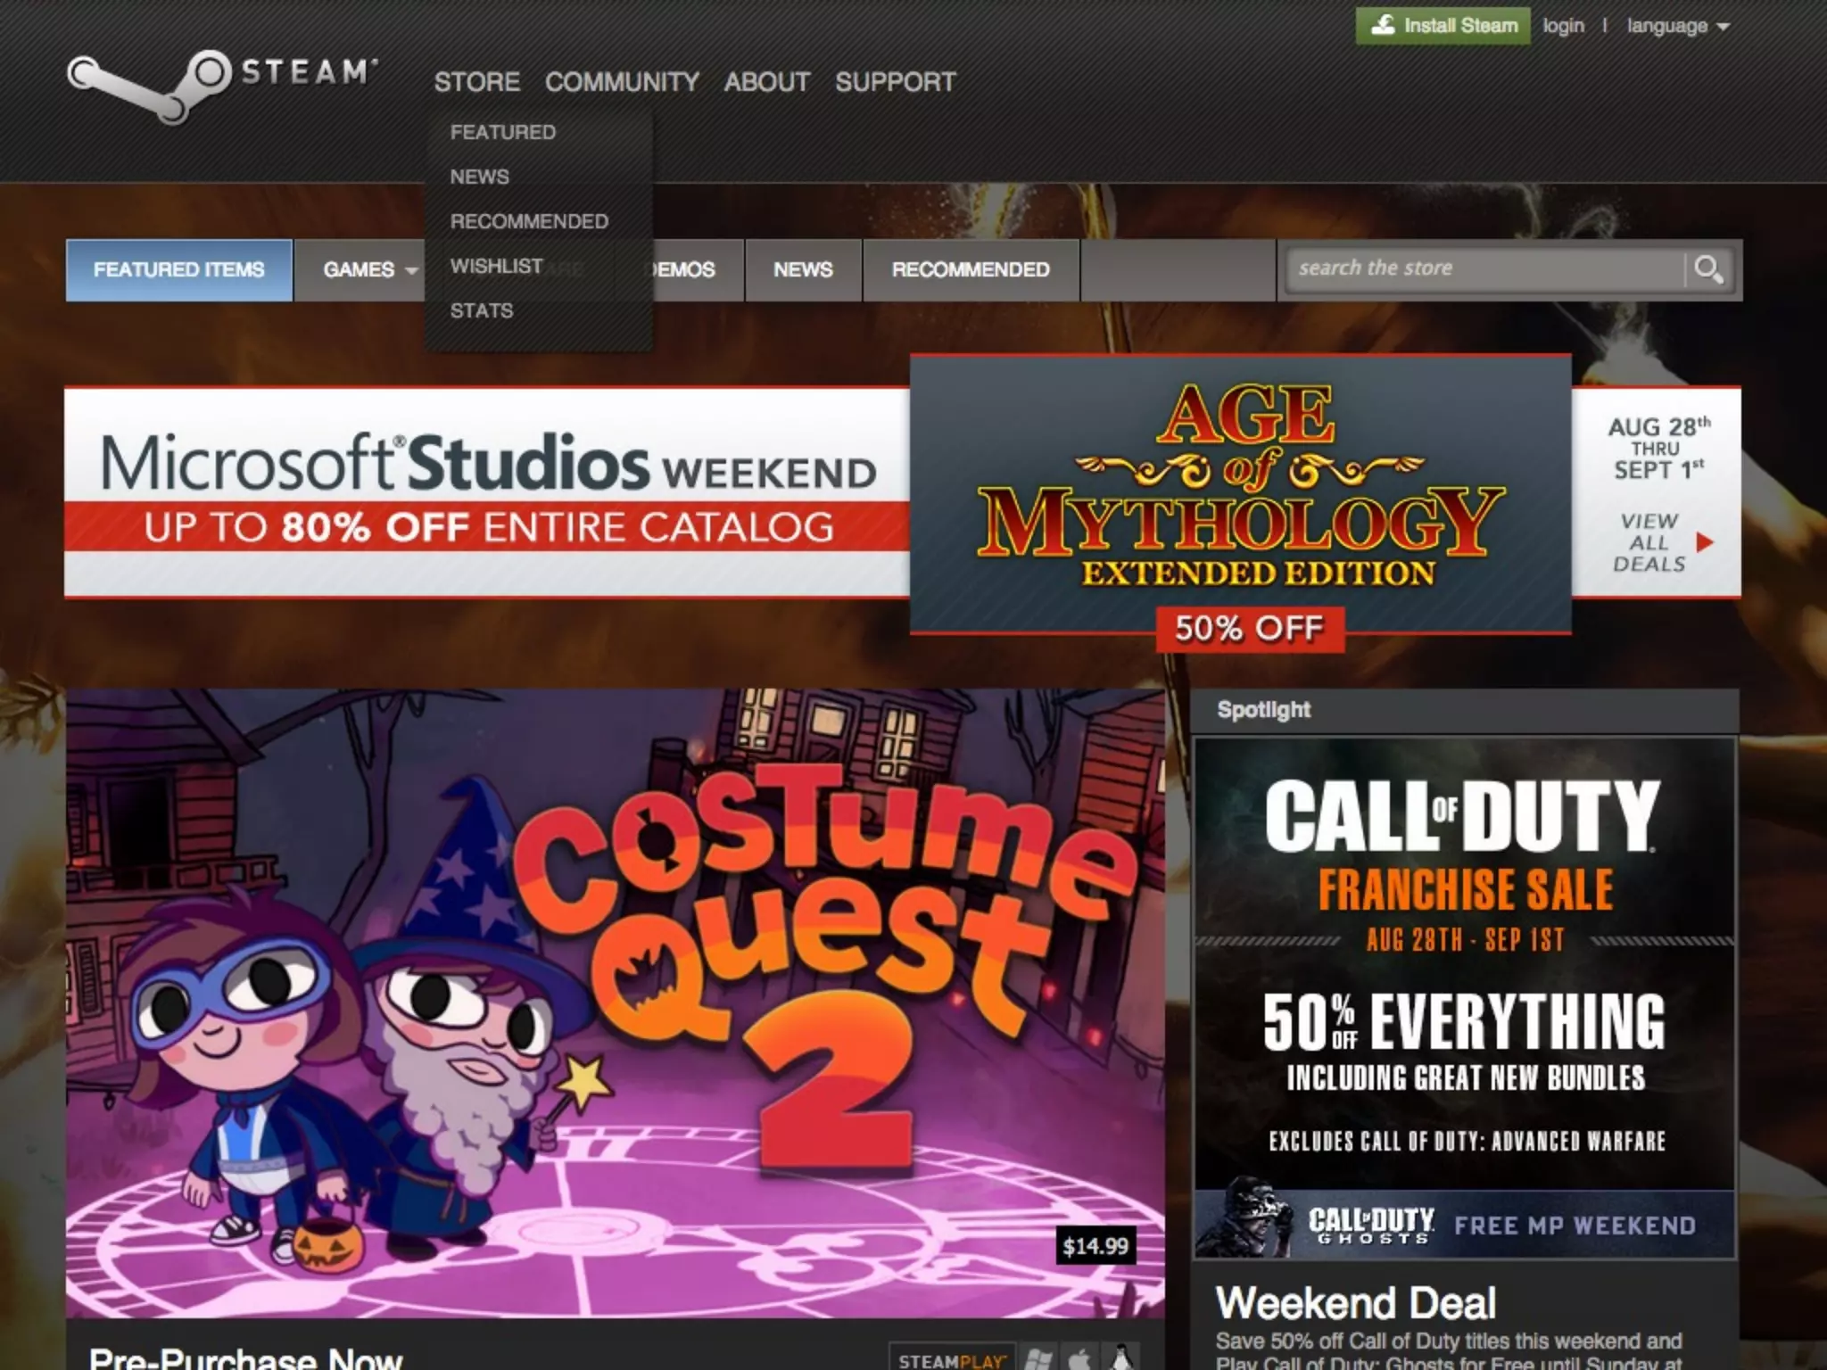
Task: Select Stats from the Store menu
Action: [482, 310]
